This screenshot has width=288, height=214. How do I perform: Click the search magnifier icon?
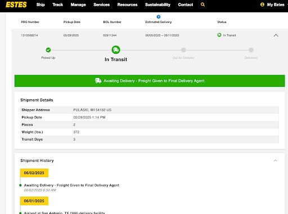click(x=202, y=4)
